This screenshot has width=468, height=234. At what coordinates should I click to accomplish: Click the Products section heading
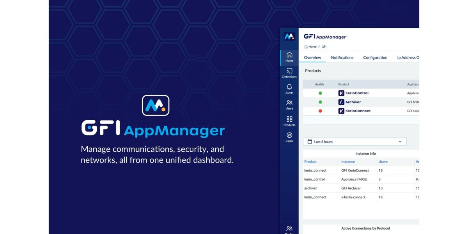click(x=313, y=71)
